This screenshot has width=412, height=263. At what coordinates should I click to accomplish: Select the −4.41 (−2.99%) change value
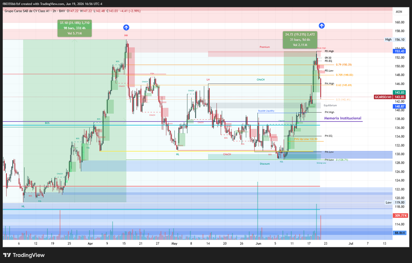click(x=130, y=11)
